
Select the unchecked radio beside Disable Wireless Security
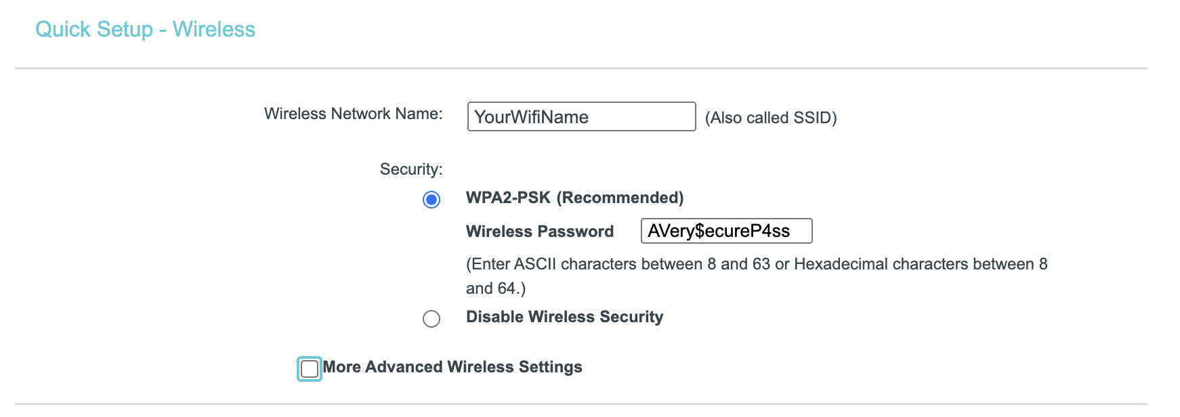[431, 319]
